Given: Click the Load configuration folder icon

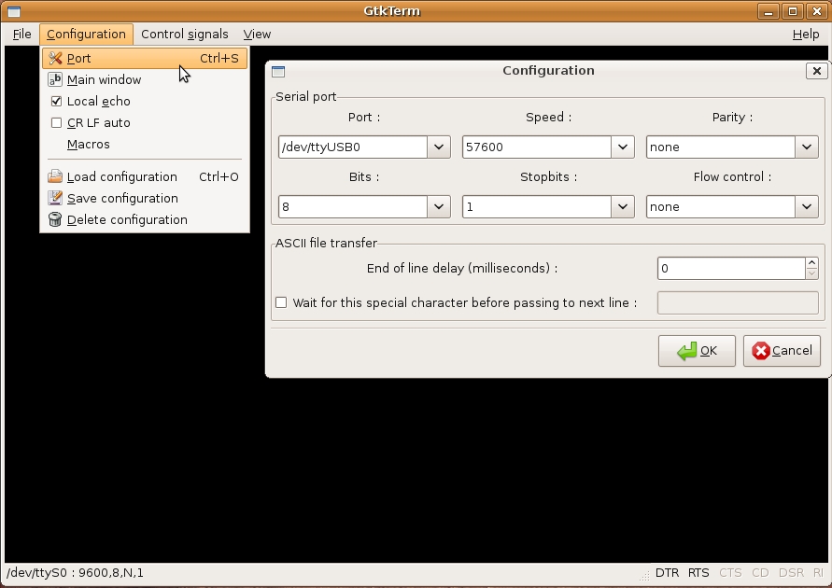Looking at the screenshot, I should [55, 177].
